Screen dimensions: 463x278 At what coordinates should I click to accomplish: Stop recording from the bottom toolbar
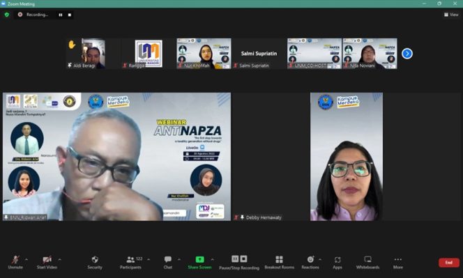coord(243,258)
